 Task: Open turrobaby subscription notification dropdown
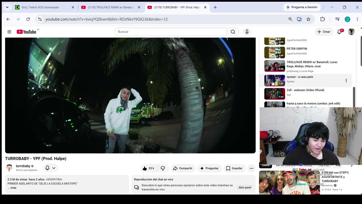pyautogui.click(x=51, y=168)
